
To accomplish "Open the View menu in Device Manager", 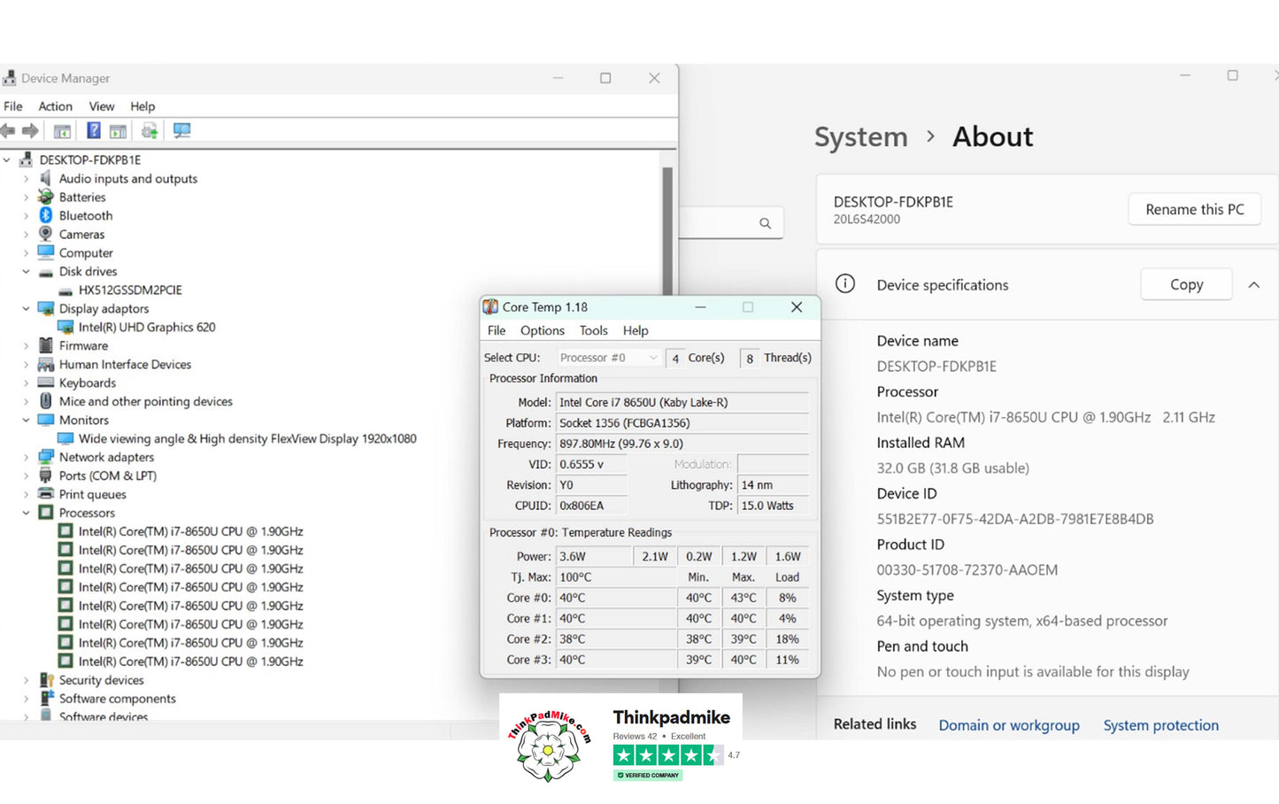I will point(102,106).
